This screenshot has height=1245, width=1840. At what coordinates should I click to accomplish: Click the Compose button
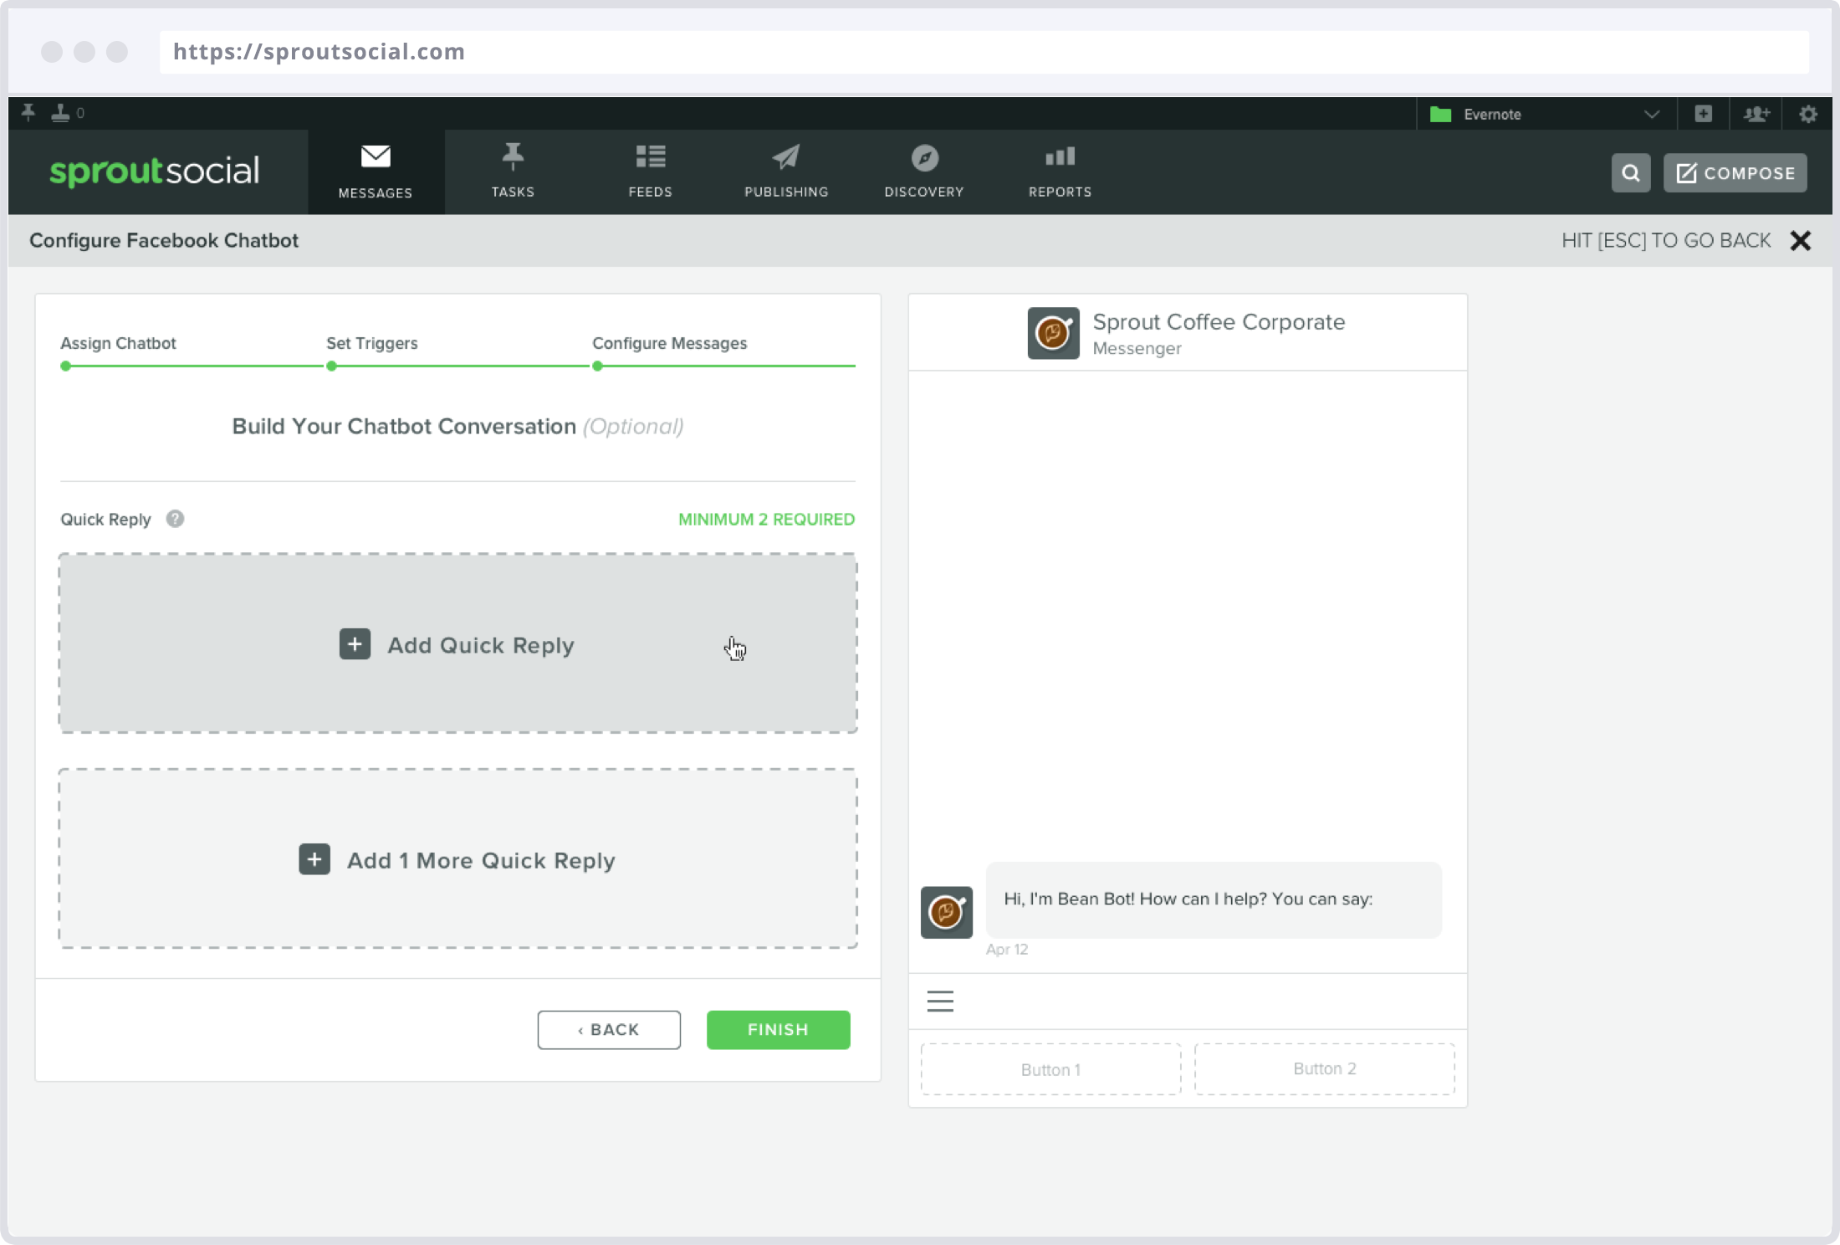pyautogui.click(x=1735, y=173)
